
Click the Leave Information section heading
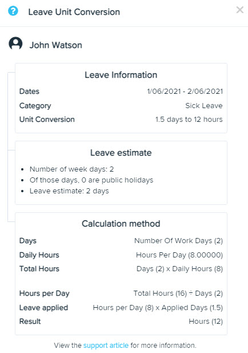121,75
